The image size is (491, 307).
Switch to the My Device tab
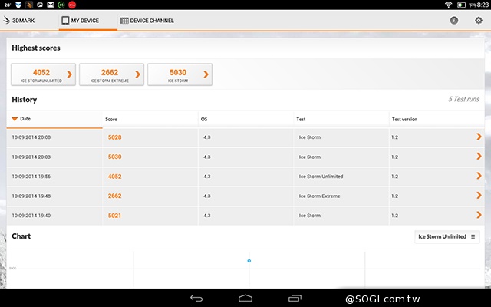[x=84, y=21]
